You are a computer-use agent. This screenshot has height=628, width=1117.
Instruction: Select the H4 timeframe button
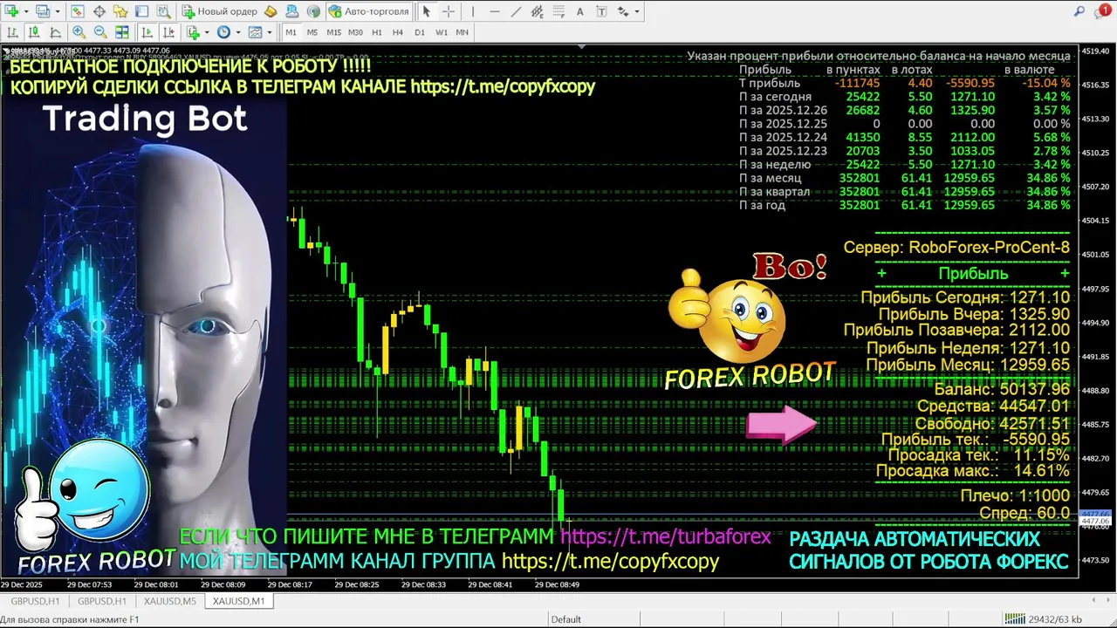(397, 32)
